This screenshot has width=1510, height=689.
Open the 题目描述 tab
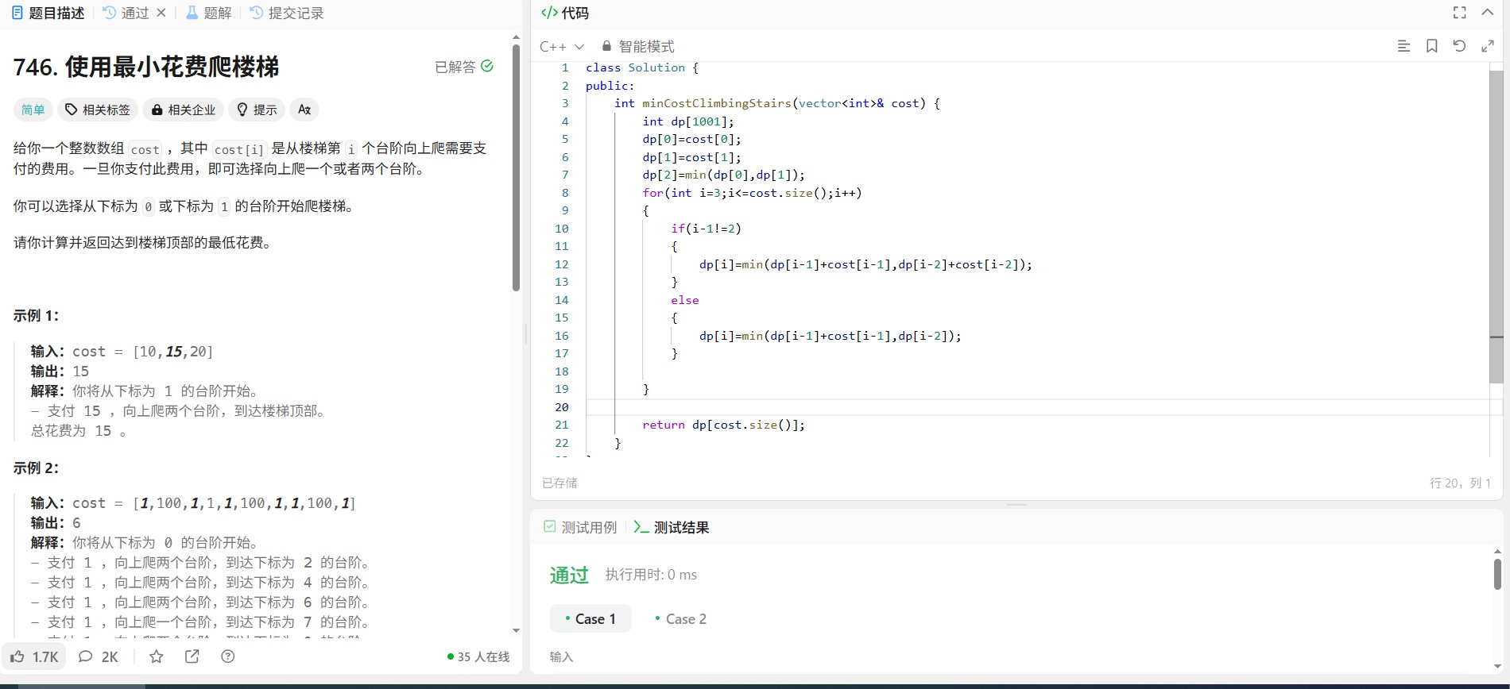[48, 13]
